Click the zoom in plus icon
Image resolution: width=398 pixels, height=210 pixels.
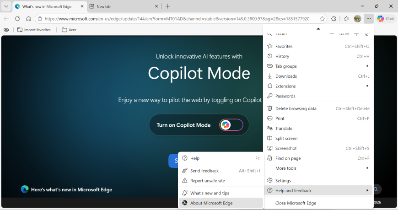tap(356, 34)
